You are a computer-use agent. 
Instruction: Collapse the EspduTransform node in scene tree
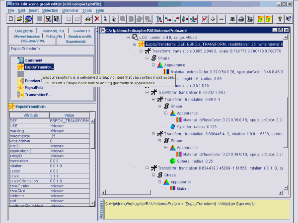[135, 44]
